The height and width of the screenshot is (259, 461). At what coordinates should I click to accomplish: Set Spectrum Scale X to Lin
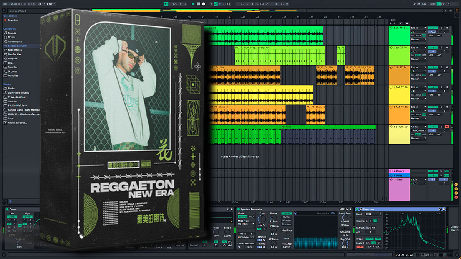click(368, 243)
